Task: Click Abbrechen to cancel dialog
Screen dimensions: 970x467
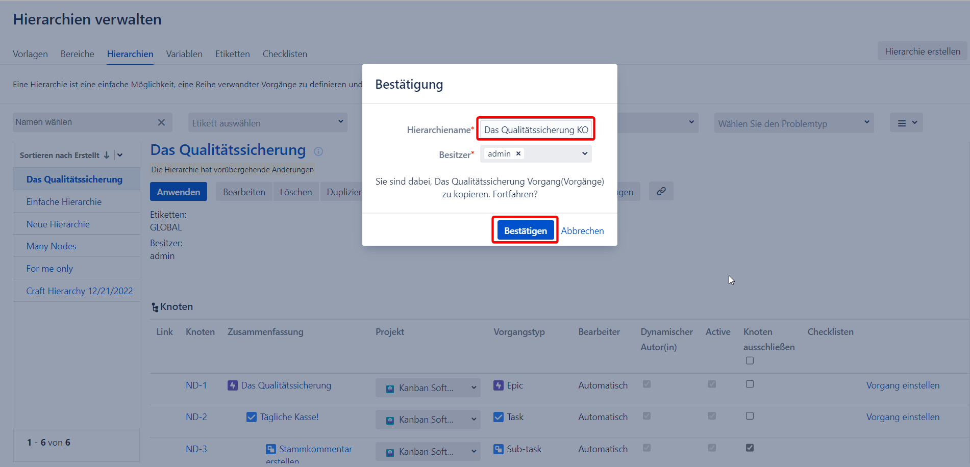Action: click(x=582, y=231)
